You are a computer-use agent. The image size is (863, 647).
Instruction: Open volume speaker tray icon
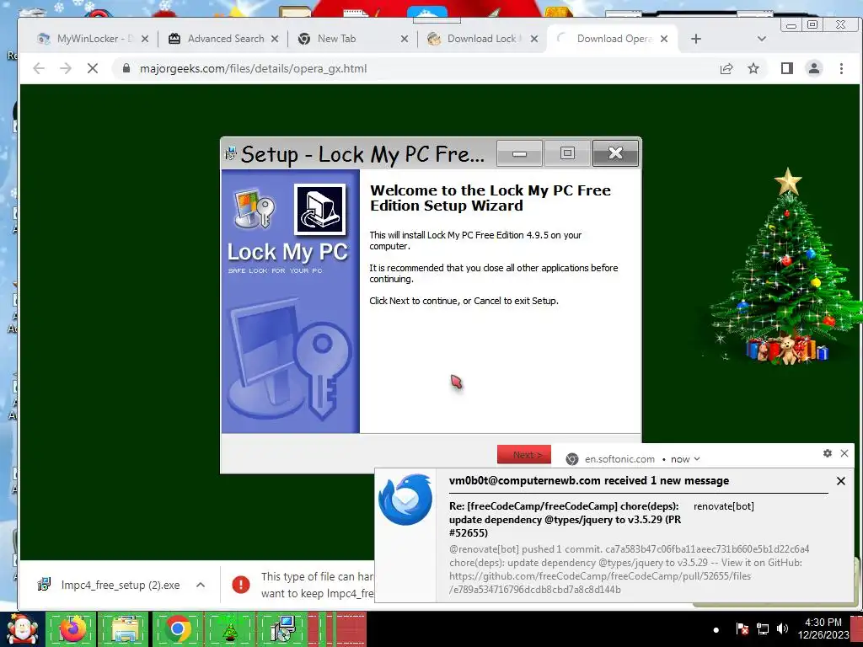[782, 628]
